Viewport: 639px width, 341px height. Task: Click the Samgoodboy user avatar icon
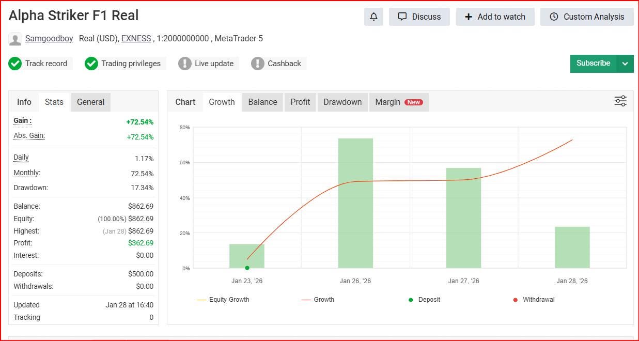click(x=15, y=39)
